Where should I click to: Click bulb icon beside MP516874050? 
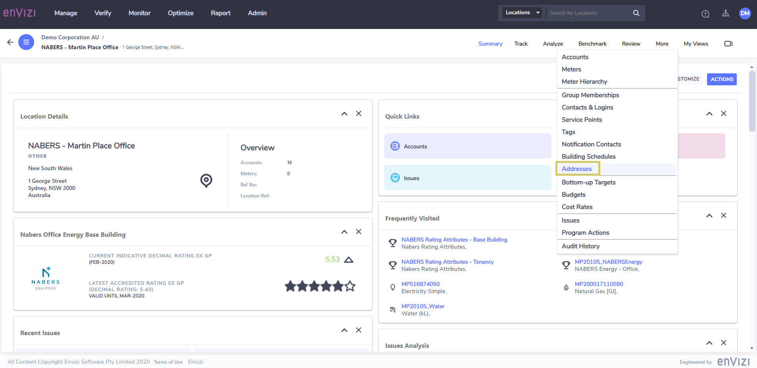393,287
